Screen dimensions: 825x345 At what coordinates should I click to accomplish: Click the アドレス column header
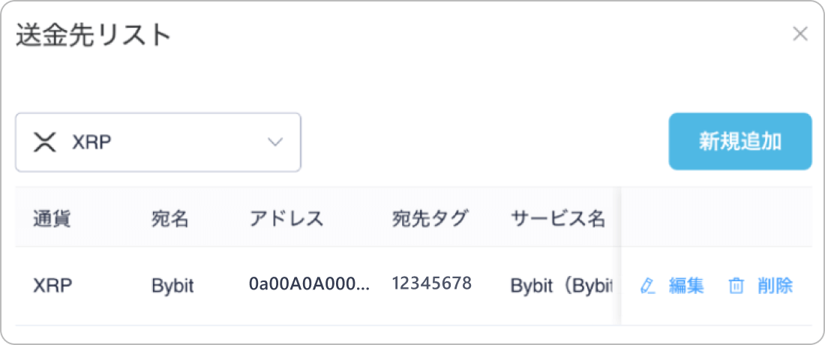286,218
